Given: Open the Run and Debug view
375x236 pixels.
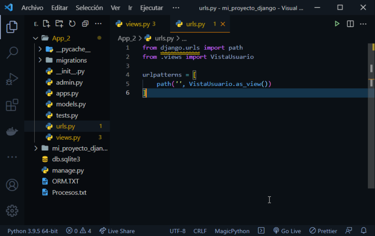Looking at the screenshot, I should click(12, 79).
